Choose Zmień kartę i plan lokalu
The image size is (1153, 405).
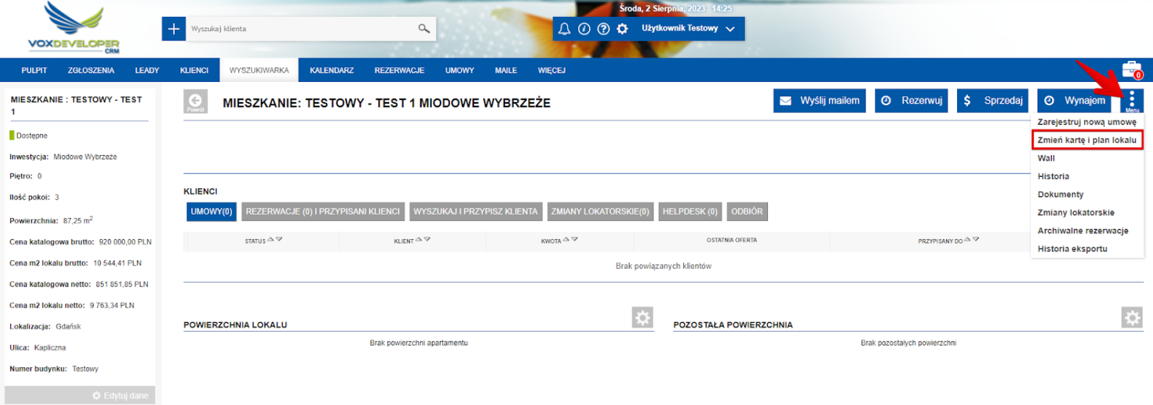click(1087, 140)
